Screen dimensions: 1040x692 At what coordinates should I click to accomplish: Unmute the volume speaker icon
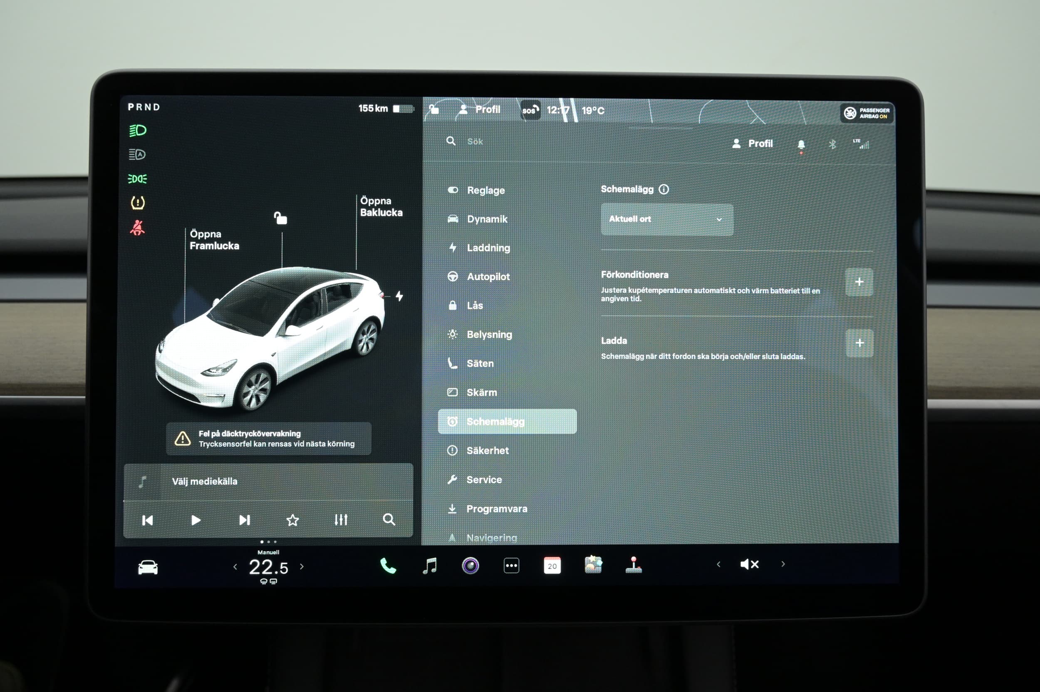point(749,564)
